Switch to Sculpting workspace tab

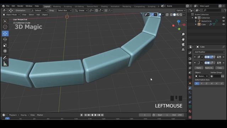[68, 6]
